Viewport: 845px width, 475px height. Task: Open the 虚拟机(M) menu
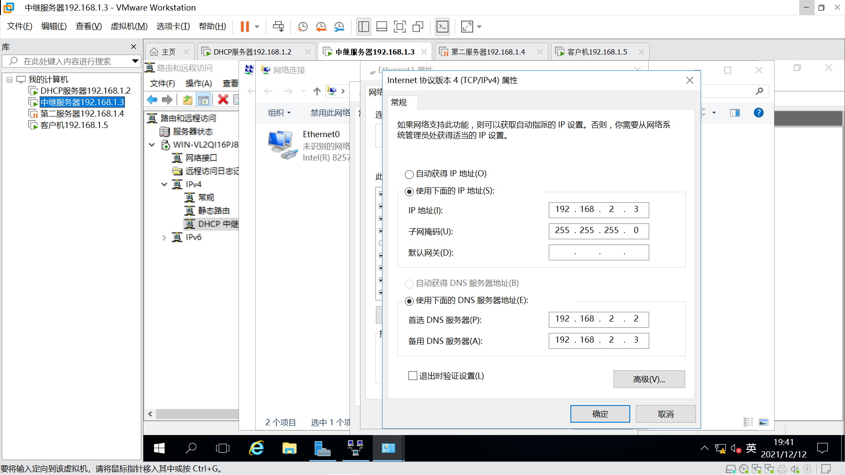point(129,26)
